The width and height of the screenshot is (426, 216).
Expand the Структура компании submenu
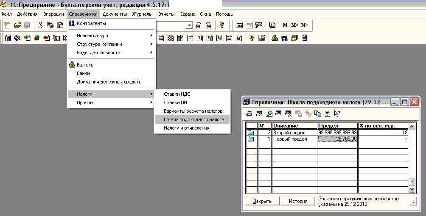point(112,44)
